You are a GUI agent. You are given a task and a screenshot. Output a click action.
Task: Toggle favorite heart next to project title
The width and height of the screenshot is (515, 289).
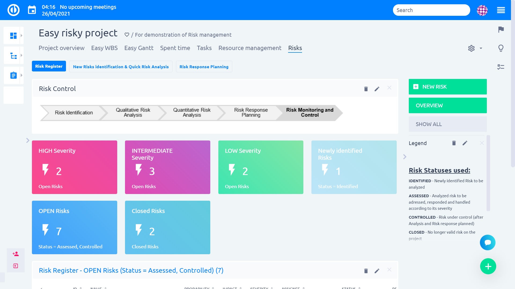tap(127, 35)
